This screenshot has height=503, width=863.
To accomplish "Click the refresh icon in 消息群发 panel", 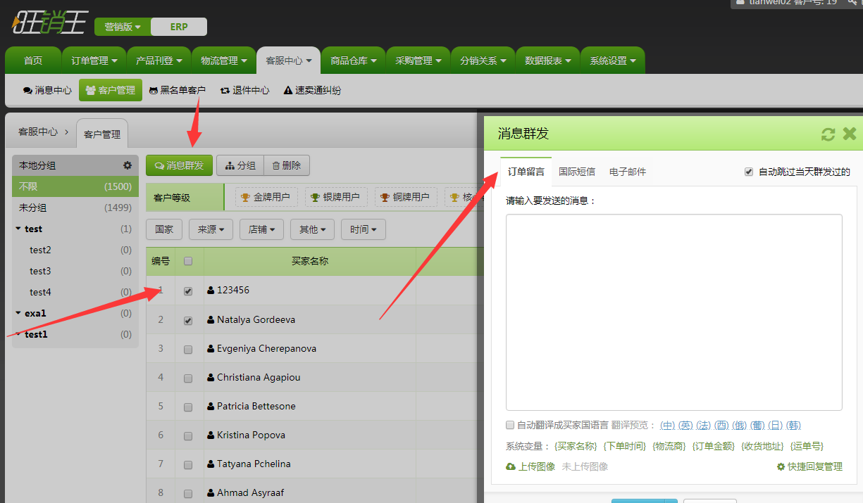I will click(828, 134).
